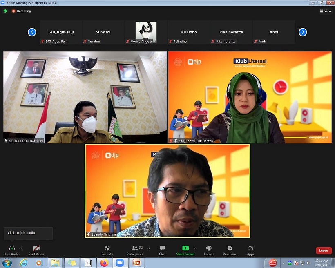Screen dimensions: 335x268
Task: Expand the arrow next to Participants
Action: [148, 248]
